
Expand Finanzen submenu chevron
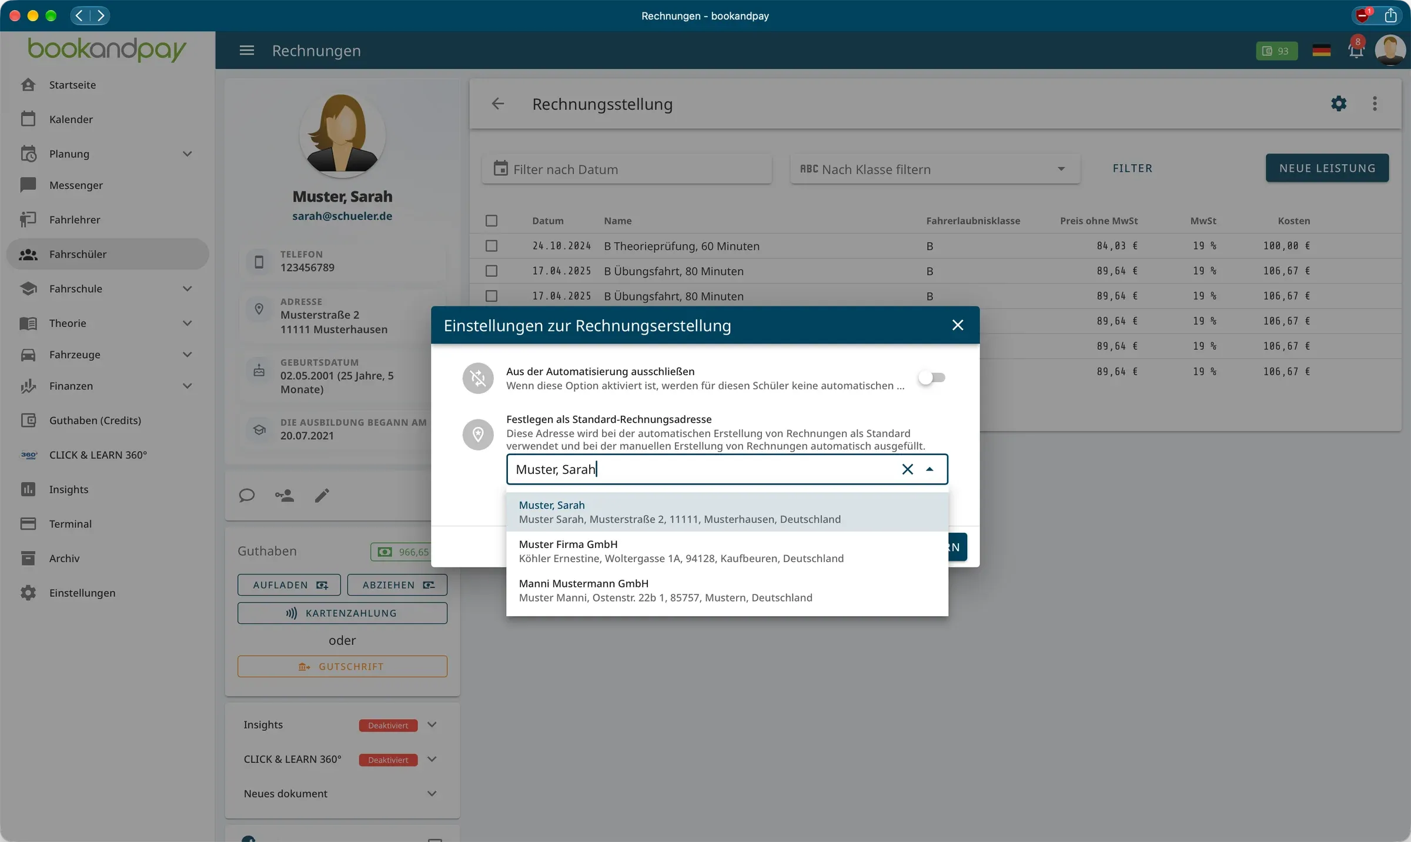click(188, 386)
